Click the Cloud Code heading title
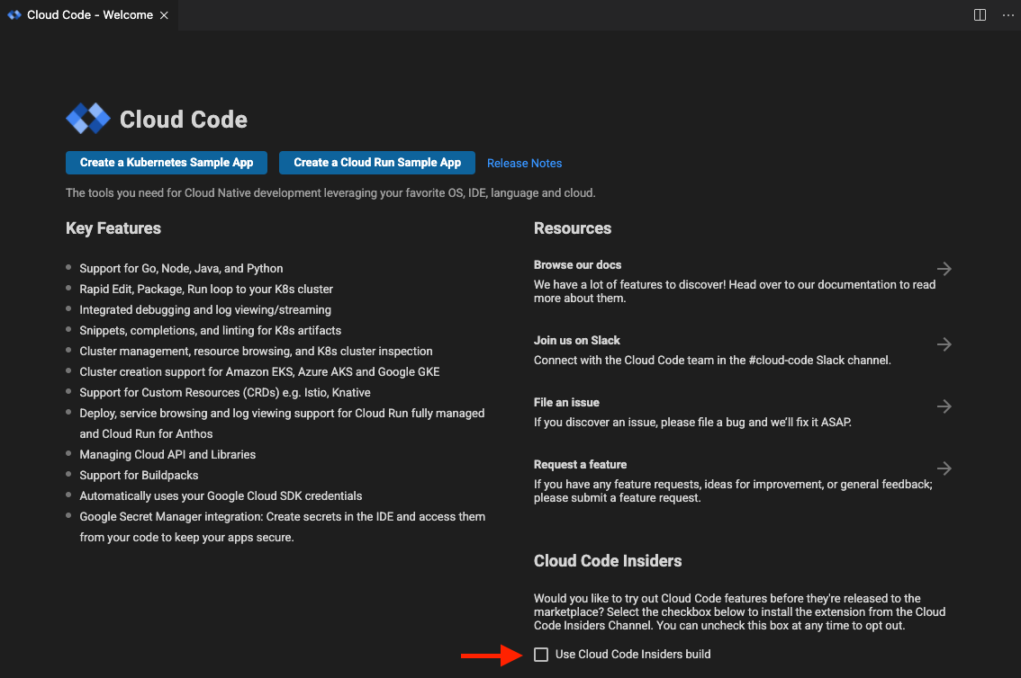The height and width of the screenshot is (678, 1021). 184,120
